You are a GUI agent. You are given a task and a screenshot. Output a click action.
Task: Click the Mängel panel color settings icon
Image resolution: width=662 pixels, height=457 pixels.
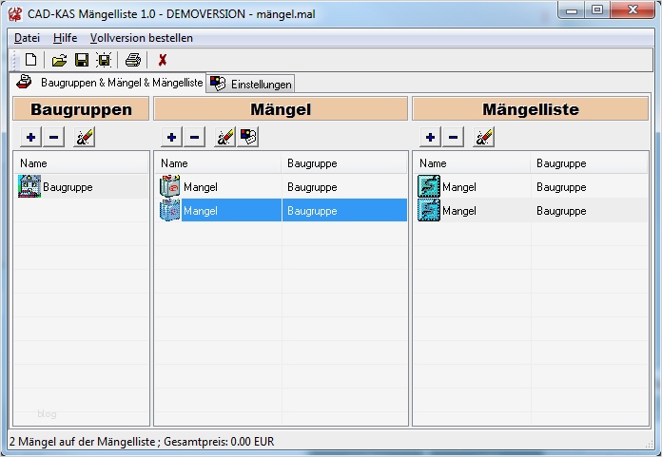click(248, 137)
